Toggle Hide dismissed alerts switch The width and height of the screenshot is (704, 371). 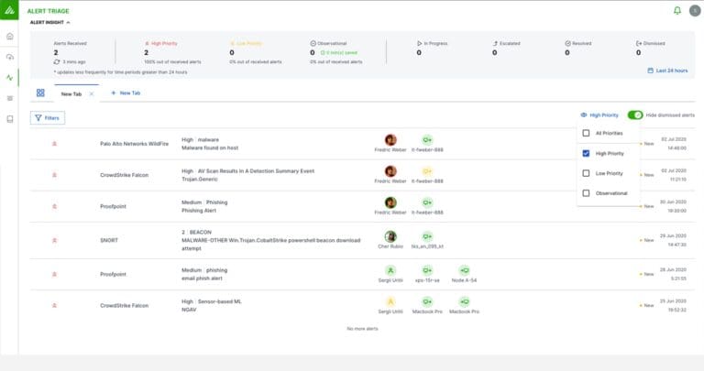[x=635, y=115]
